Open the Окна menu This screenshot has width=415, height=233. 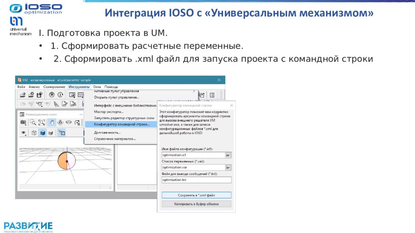pos(97,87)
